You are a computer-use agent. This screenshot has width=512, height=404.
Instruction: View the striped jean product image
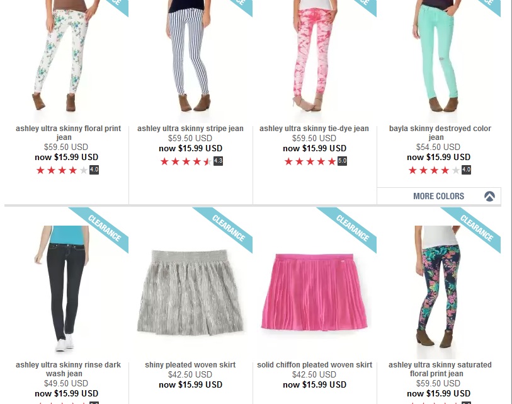tap(190, 55)
